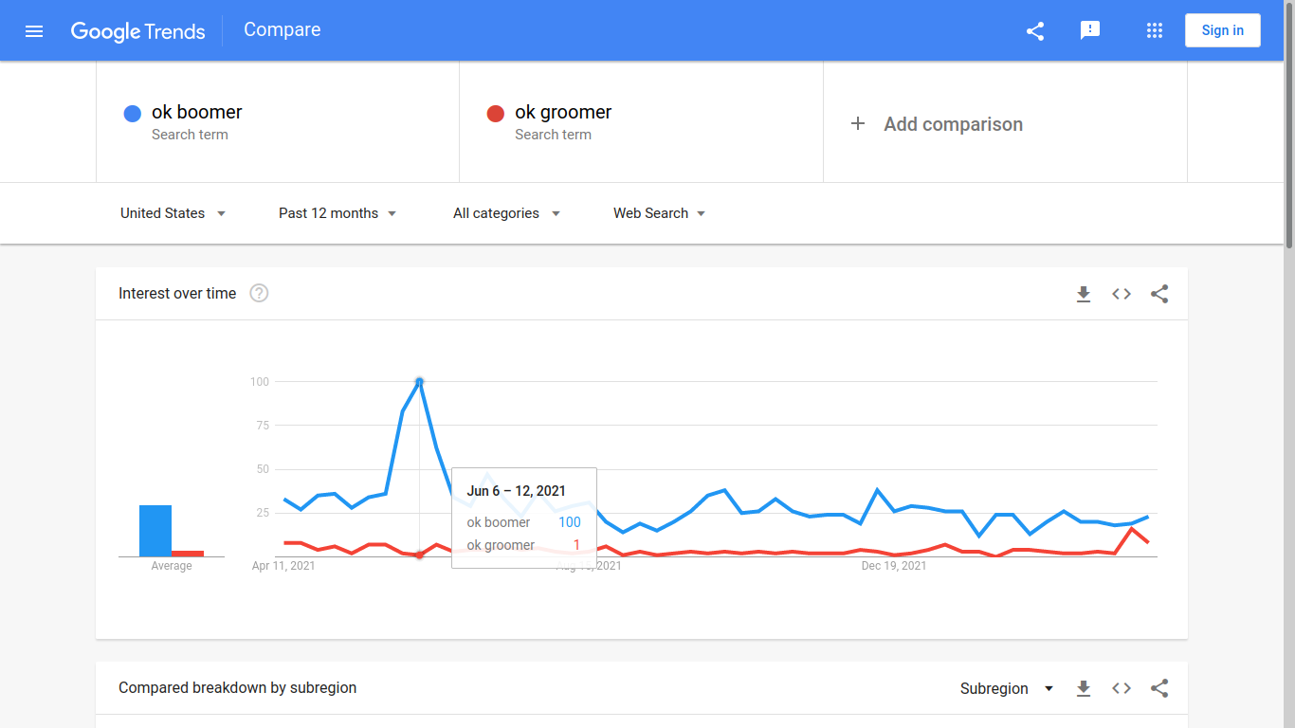The width and height of the screenshot is (1295, 728).
Task: Click the blue dot beside ok boomer
Action: [133, 114]
